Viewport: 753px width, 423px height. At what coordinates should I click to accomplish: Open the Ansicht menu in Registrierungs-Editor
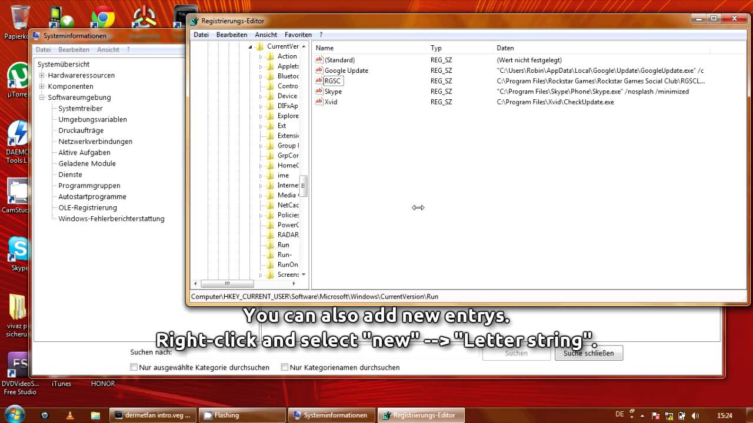point(266,35)
